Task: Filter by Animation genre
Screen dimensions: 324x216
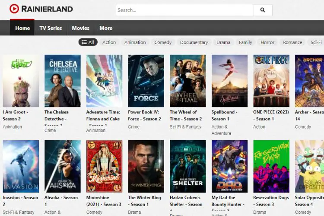Action: coord(135,42)
